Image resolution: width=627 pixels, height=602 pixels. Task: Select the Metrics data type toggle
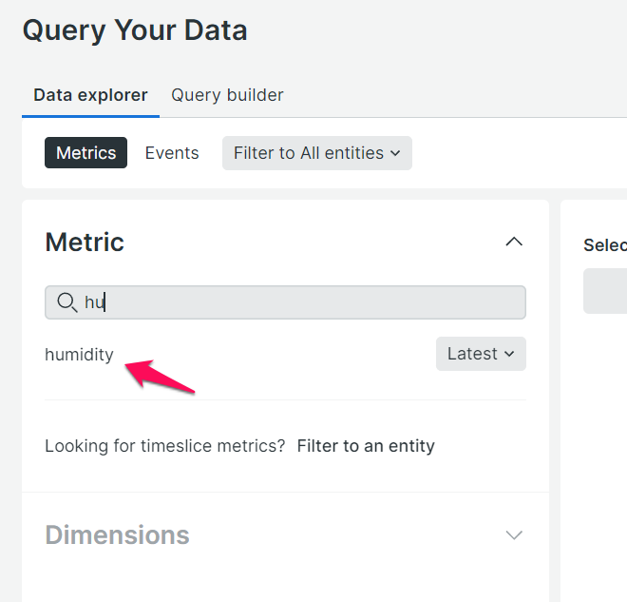[85, 153]
